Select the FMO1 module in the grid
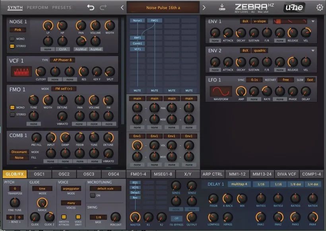This screenshot has width=326, height=231. coord(155,20)
